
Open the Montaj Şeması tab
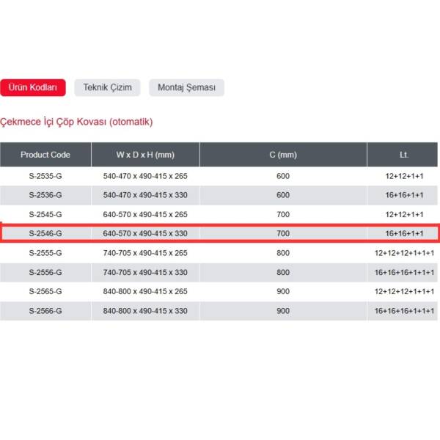click(x=186, y=88)
